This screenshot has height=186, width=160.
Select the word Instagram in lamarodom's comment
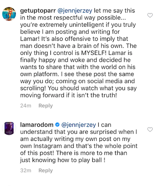pyautogui.click(x=47, y=146)
